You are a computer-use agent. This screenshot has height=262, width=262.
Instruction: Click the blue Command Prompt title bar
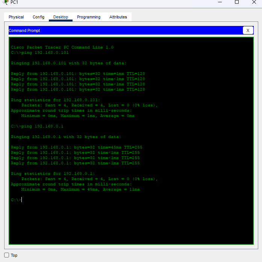pos(124,30)
